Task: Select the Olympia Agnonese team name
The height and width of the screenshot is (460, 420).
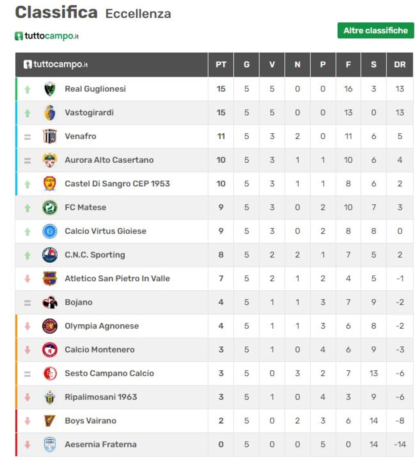Action: [102, 326]
